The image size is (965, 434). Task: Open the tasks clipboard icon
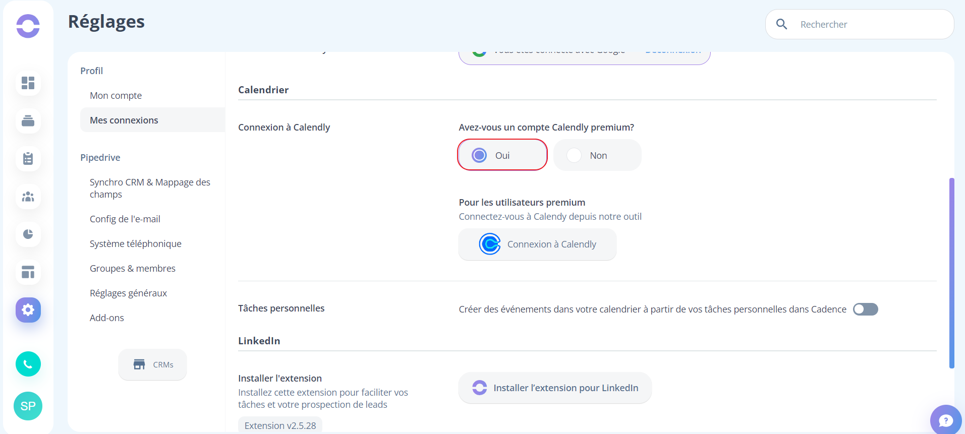tap(28, 158)
